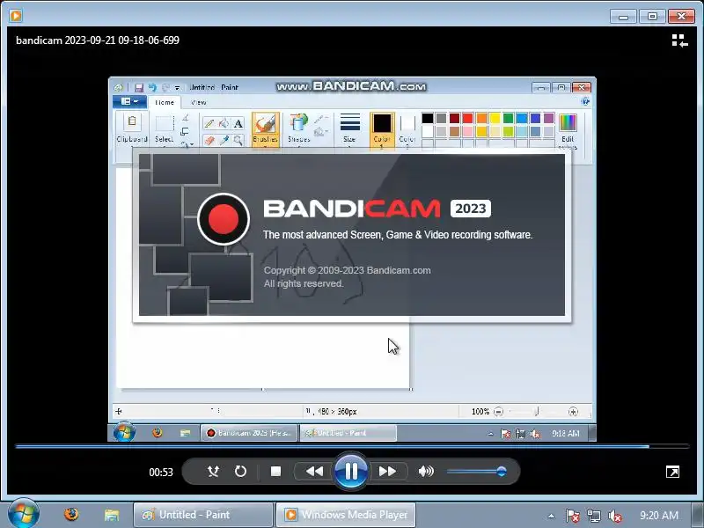This screenshot has height=528, width=704.
Task: Click Shapes gallery in the recorded Paint
Action: 299,129
